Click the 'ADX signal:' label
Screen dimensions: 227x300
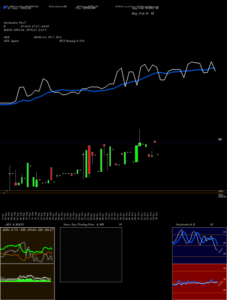click(11, 41)
